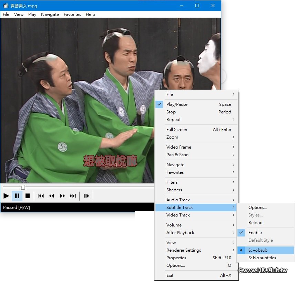Click the fast-forward (increase speed) icon

(x=62, y=196)
